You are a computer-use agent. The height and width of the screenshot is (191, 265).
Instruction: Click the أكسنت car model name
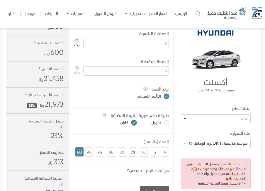pos(216,82)
